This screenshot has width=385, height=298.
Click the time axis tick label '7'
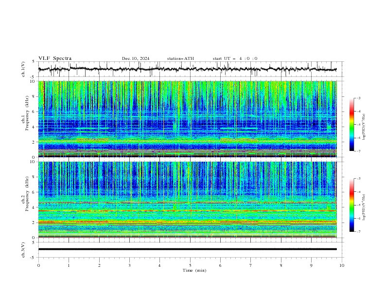click(x=251, y=265)
